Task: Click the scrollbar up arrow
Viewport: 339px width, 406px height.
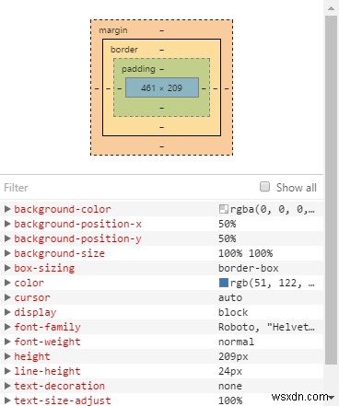Action: click(x=331, y=8)
